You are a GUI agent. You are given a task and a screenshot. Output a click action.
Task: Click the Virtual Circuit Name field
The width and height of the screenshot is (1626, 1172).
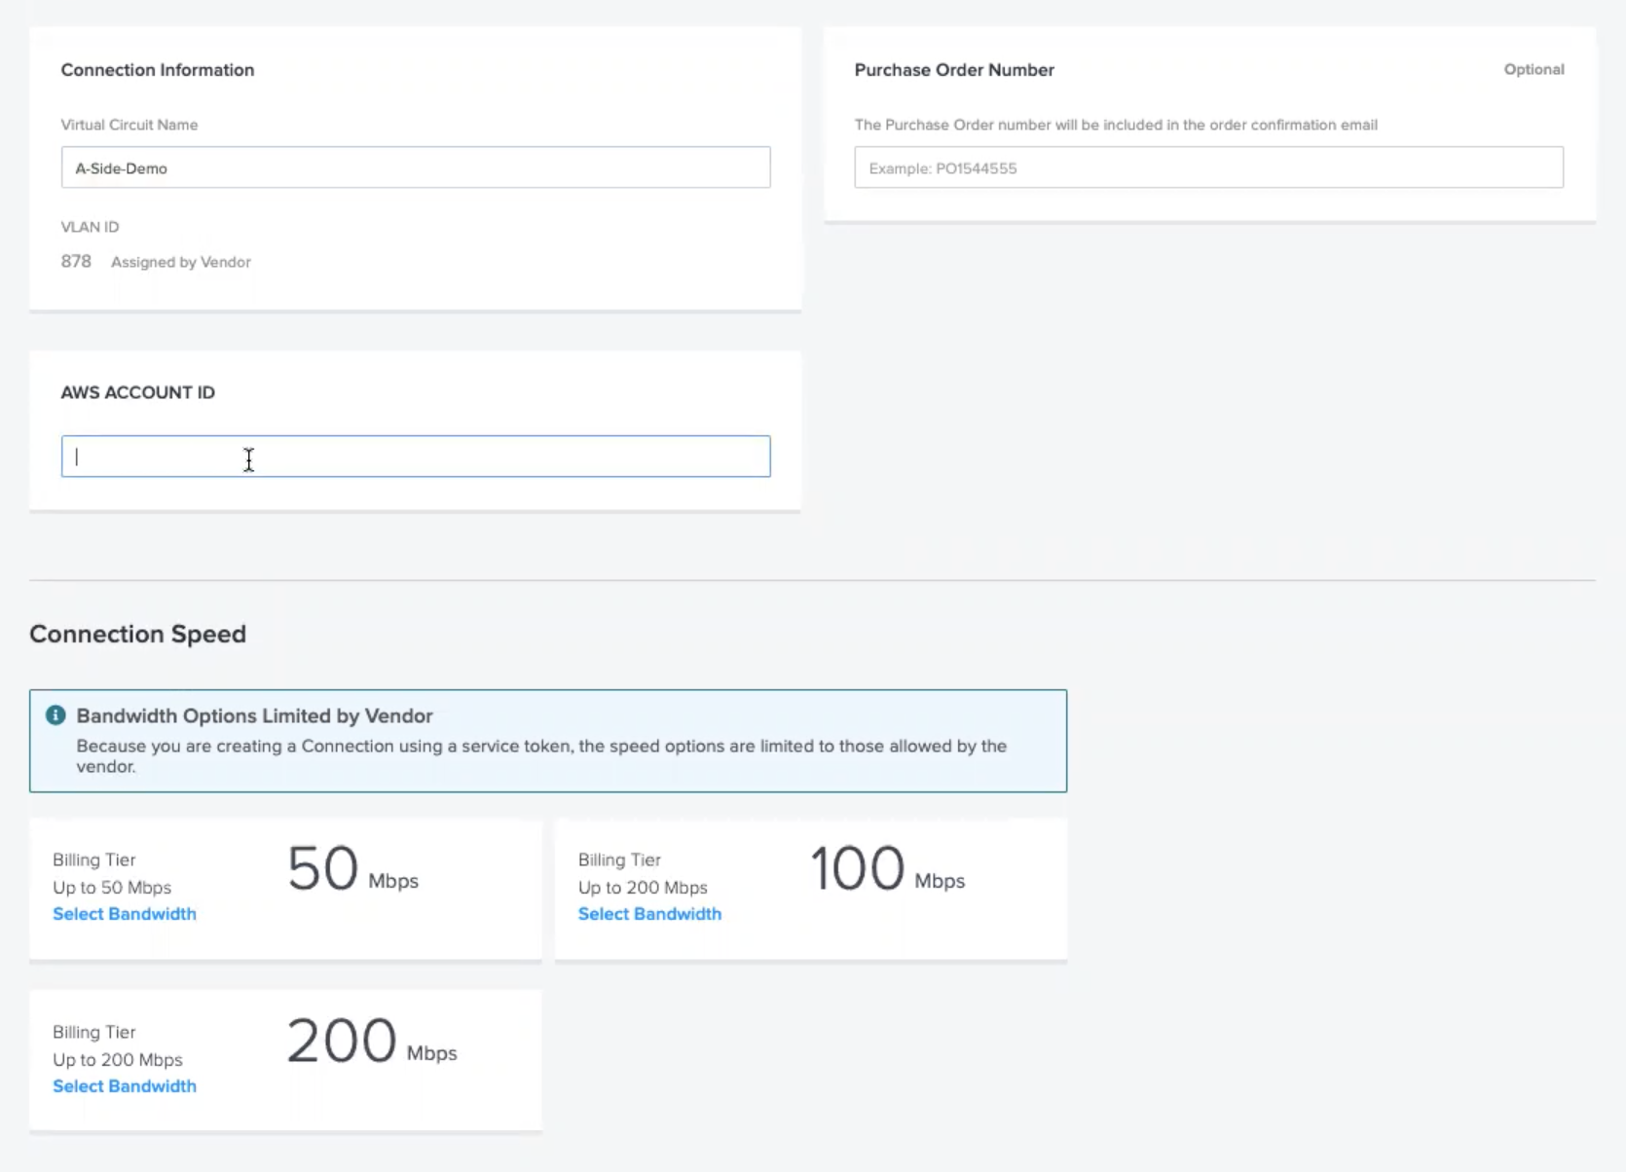pyautogui.click(x=415, y=167)
